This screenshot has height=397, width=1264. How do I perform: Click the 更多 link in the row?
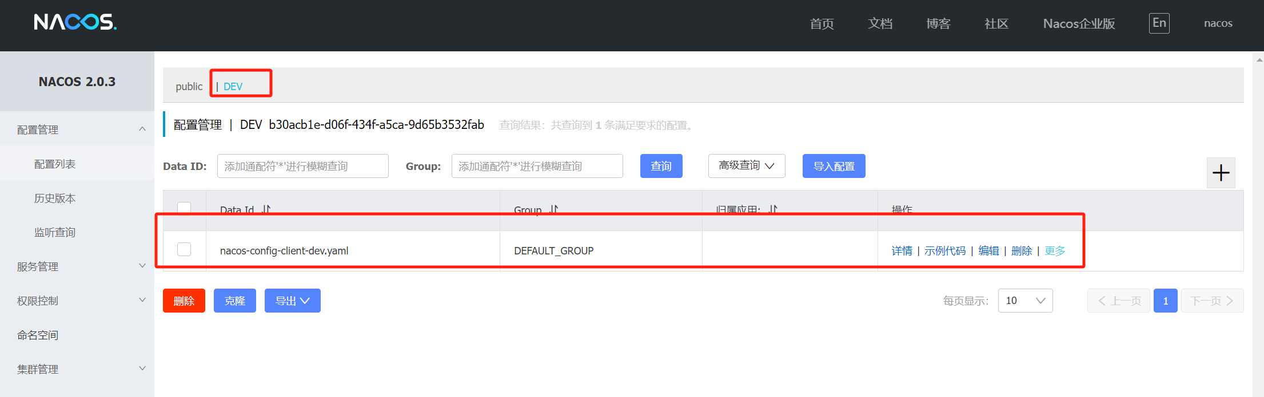pyautogui.click(x=1055, y=250)
